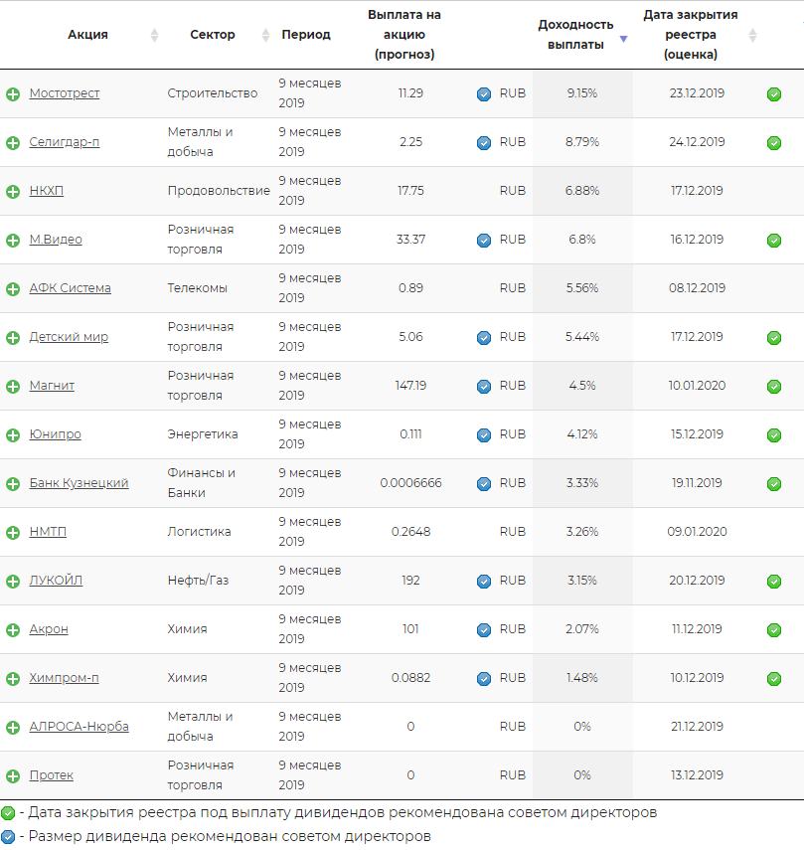Screen dimensions: 804x850
Task: Click blue dividend-recommended badge in Мостотрест row
Action: point(484,94)
